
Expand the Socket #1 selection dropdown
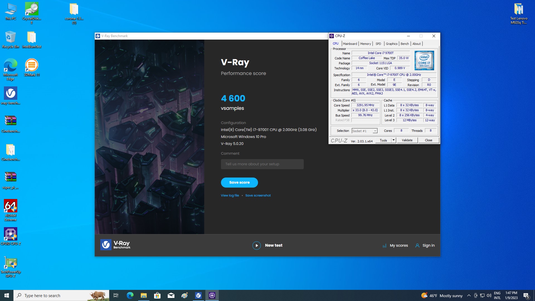375,131
